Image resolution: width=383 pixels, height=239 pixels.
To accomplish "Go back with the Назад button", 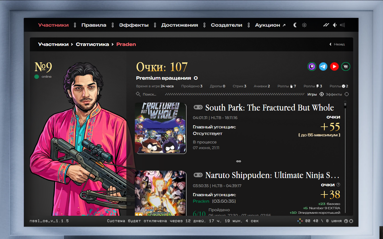I will (337, 44).
